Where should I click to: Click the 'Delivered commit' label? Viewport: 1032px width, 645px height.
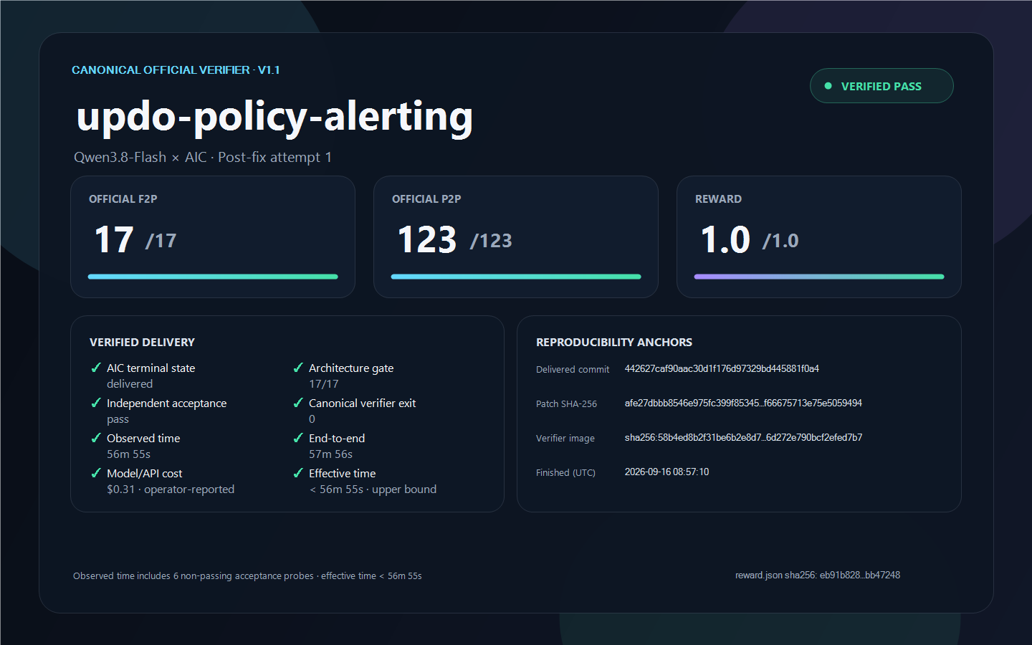click(573, 370)
